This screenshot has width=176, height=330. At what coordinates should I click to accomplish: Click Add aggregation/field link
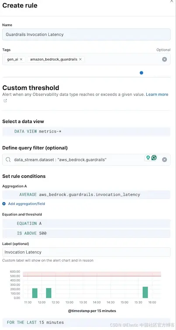pyautogui.click(x=27, y=204)
